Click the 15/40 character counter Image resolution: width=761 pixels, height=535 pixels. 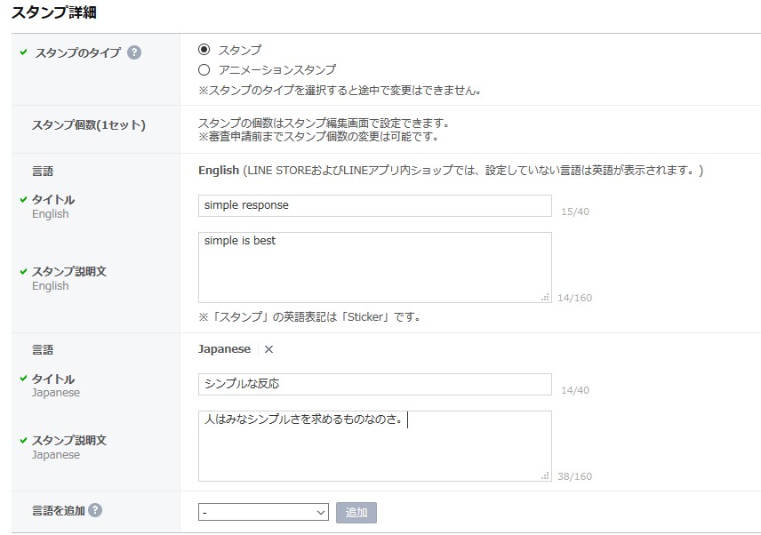point(575,212)
